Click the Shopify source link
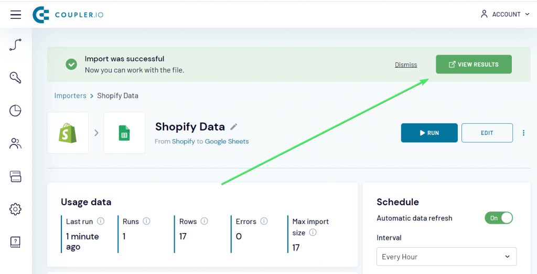The width and height of the screenshot is (537, 274). (183, 141)
